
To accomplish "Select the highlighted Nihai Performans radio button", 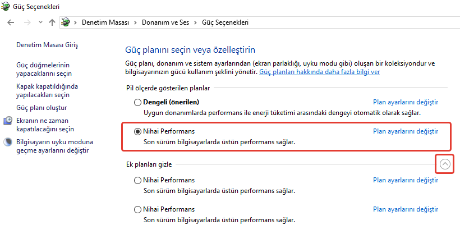I will tap(137, 131).
